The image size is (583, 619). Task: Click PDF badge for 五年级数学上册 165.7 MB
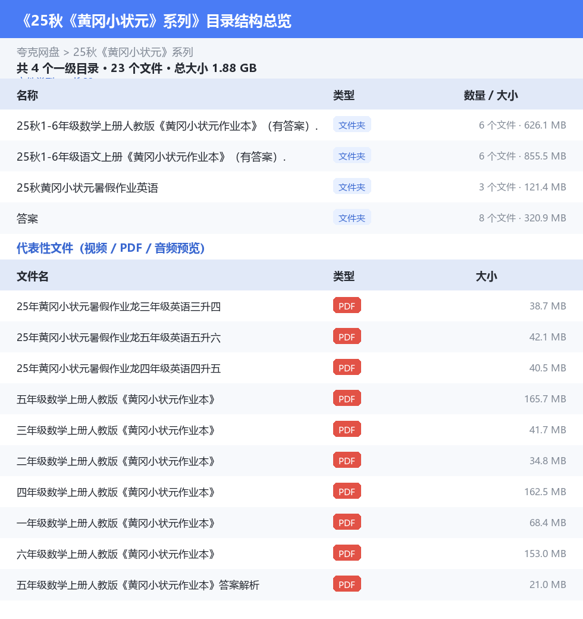pyautogui.click(x=347, y=398)
